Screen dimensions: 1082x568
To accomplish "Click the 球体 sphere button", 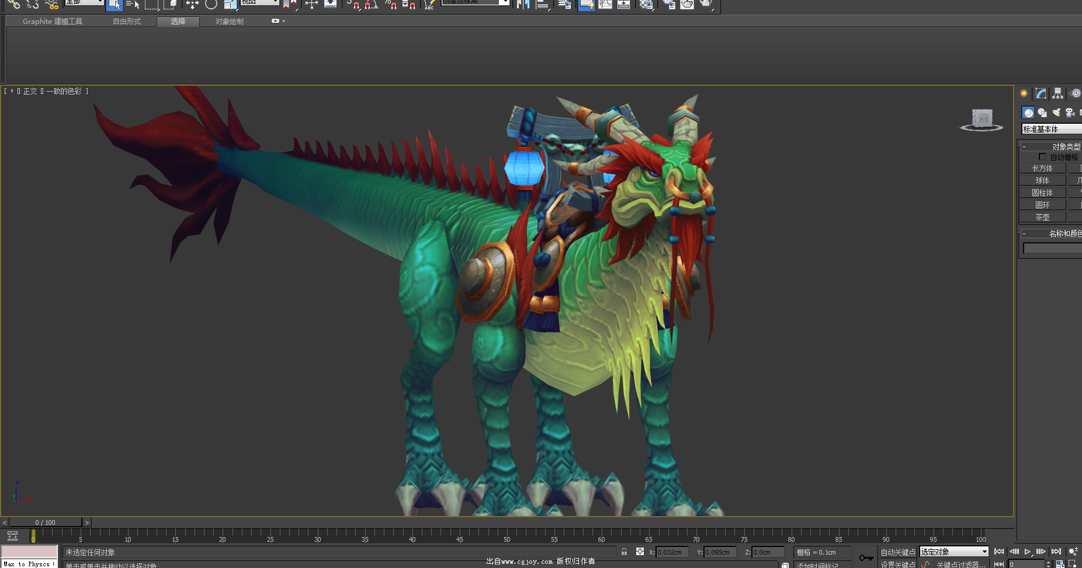I will coord(1043,180).
